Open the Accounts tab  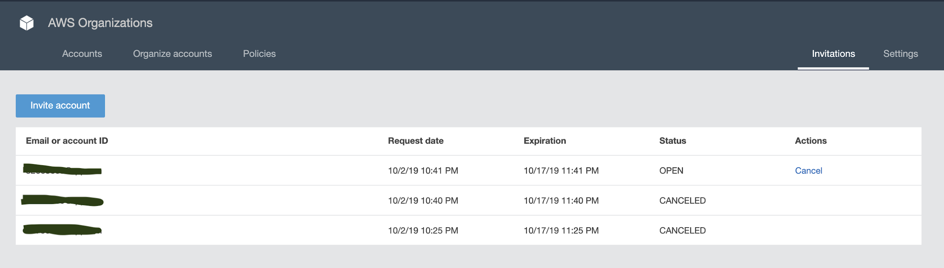click(82, 54)
